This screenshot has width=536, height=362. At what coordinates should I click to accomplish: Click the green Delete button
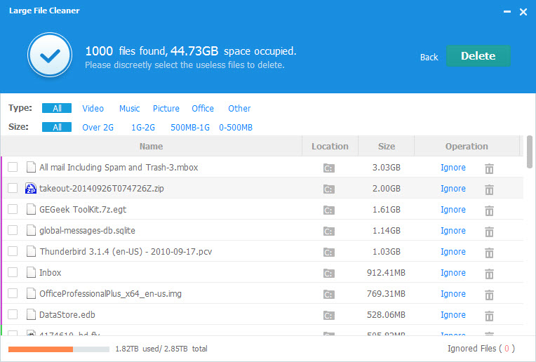tap(478, 55)
